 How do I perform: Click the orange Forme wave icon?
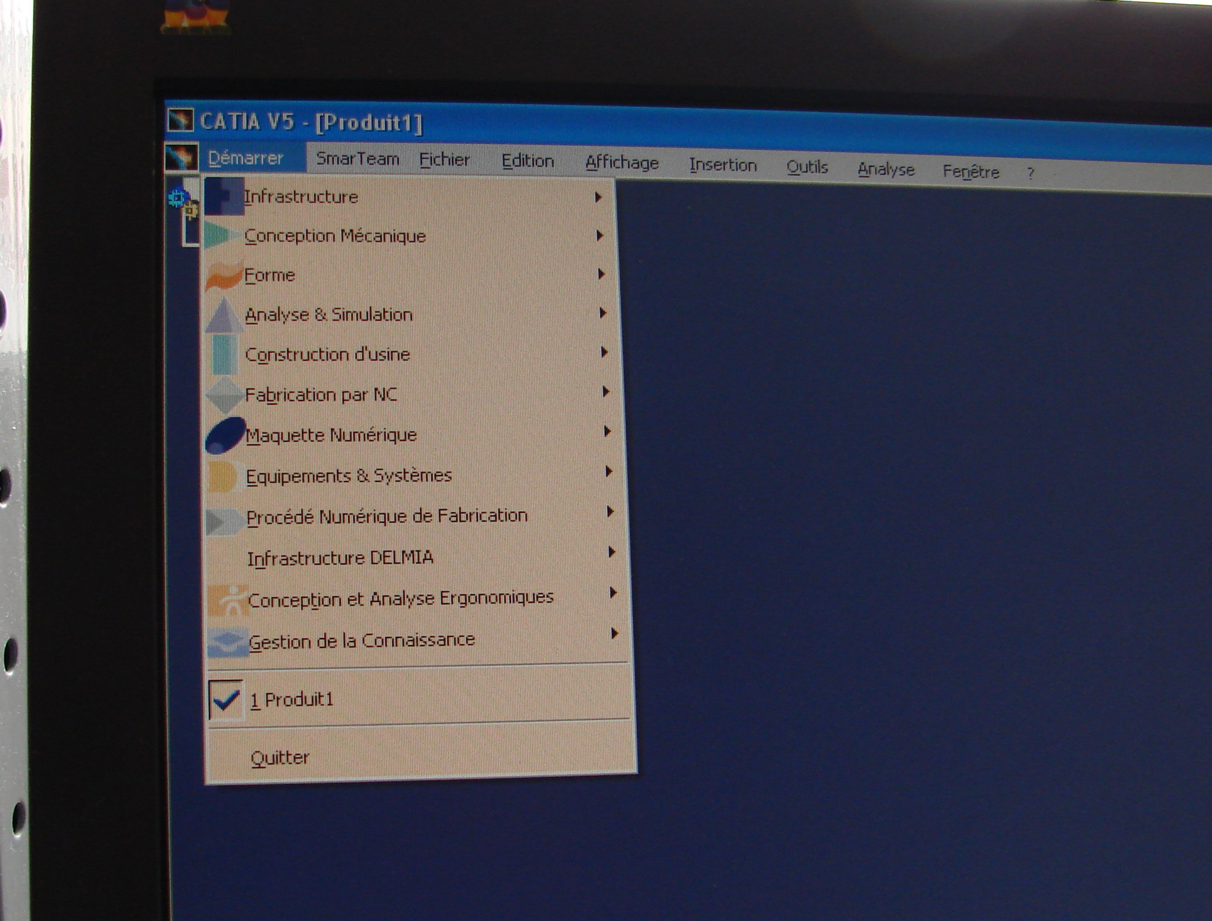click(x=224, y=275)
